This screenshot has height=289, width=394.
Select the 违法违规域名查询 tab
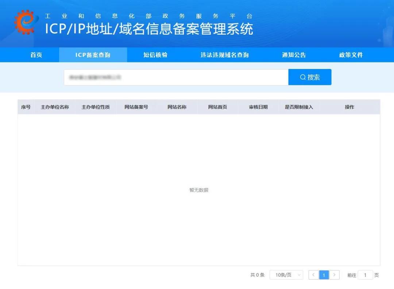coord(224,55)
